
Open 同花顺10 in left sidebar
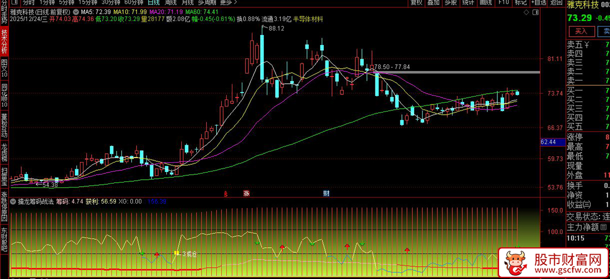pos(4,95)
